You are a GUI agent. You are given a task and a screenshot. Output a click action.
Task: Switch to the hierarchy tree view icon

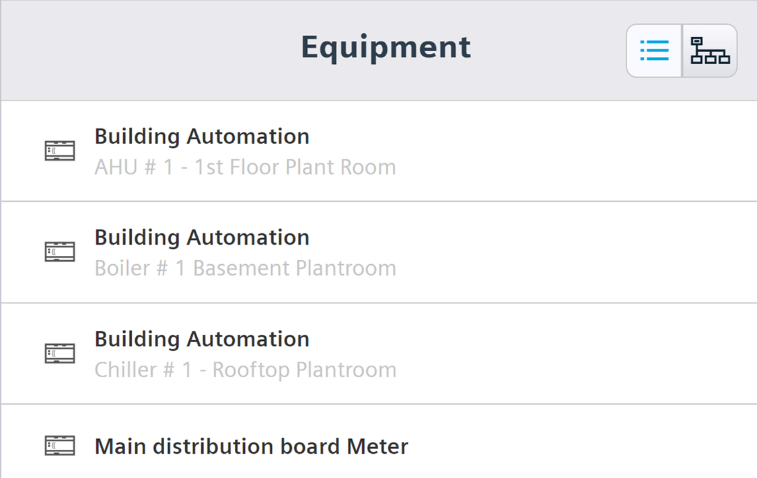coord(710,50)
